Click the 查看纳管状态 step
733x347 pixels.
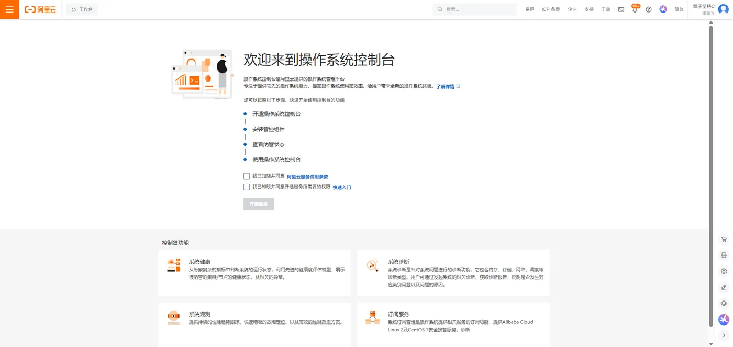pyautogui.click(x=269, y=144)
